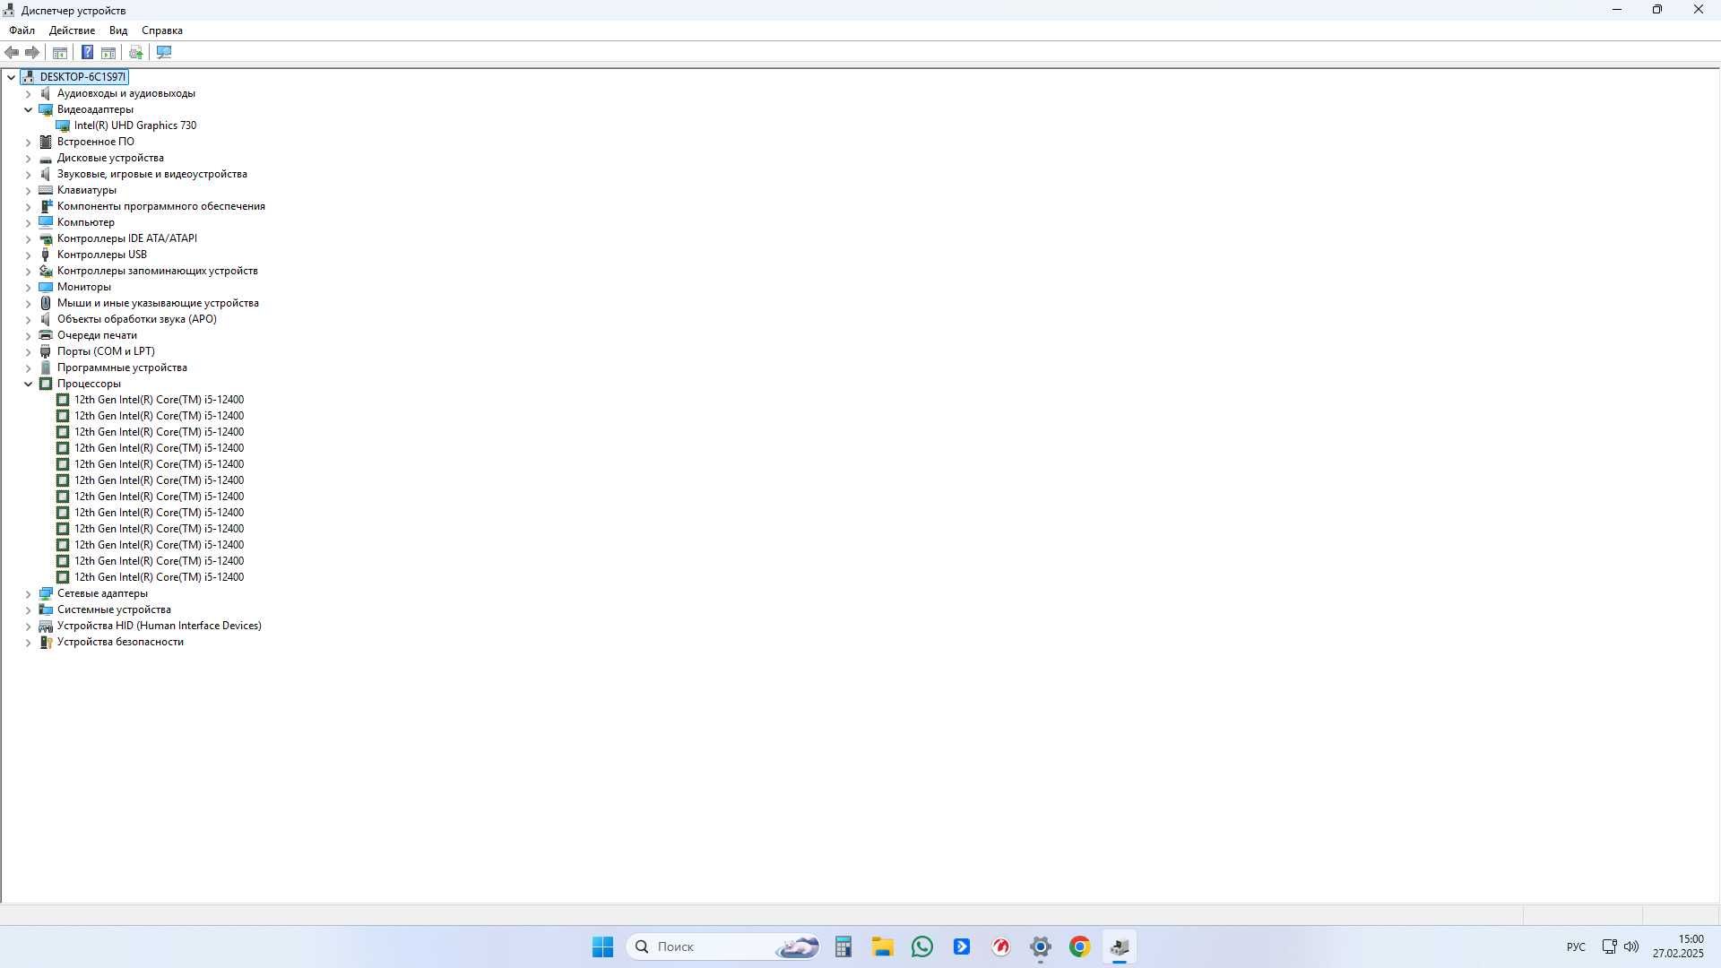Click the printer icon beside Очереди печати
The height and width of the screenshot is (968, 1721).
(46, 335)
